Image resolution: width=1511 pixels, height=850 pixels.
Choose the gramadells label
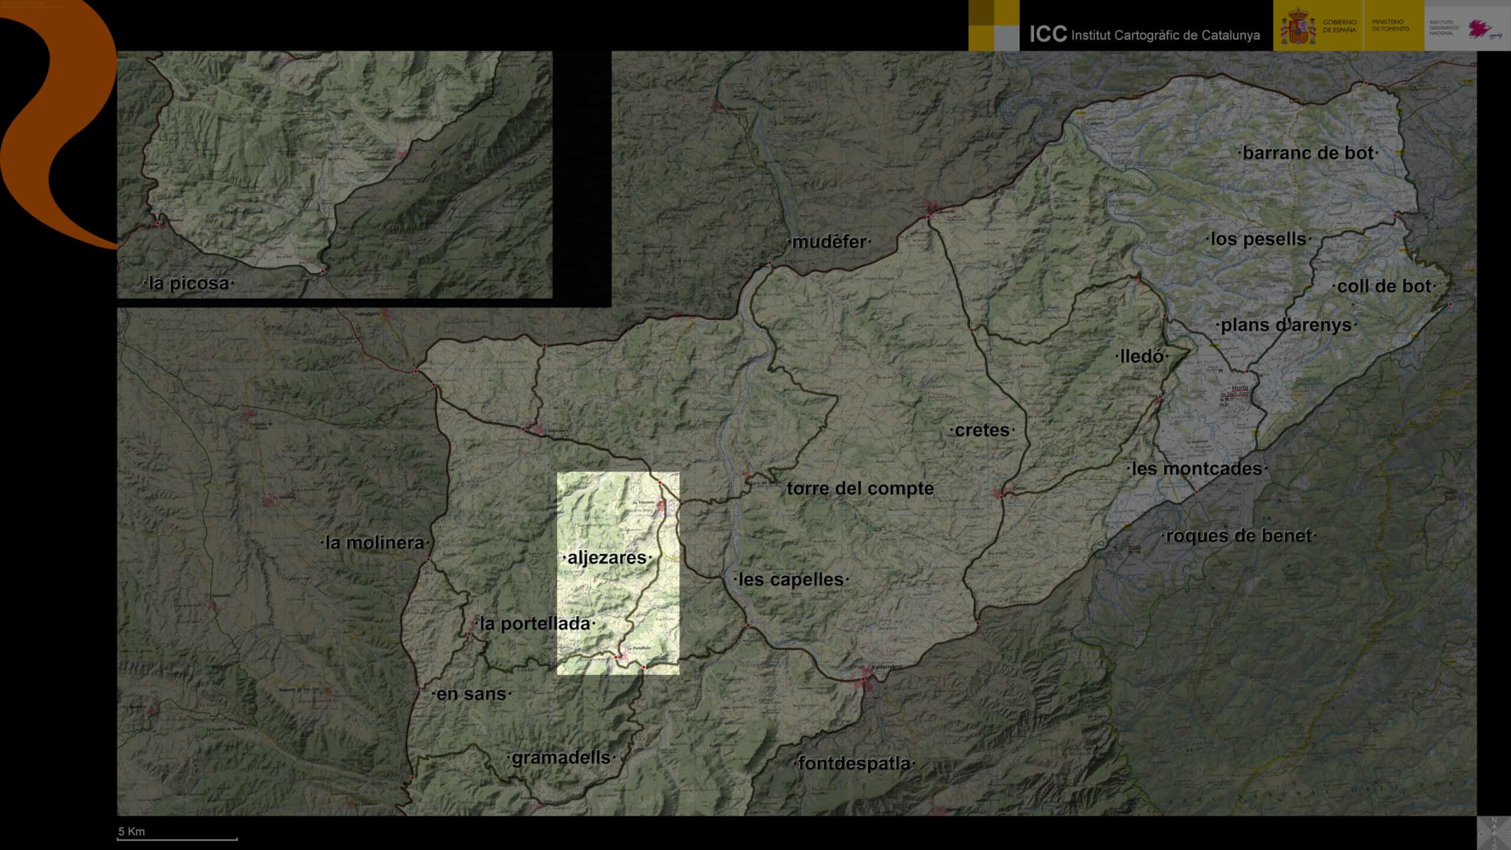click(561, 758)
